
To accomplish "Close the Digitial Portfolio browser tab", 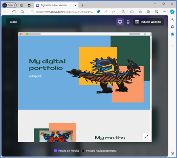I will point(76,5).
